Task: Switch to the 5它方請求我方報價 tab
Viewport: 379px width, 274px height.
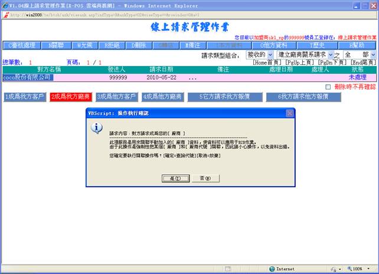Action: (221, 97)
